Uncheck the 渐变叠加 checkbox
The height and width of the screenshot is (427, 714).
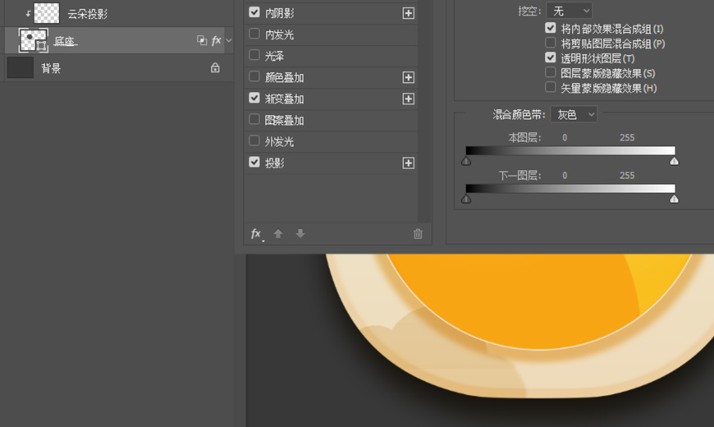coord(254,99)
